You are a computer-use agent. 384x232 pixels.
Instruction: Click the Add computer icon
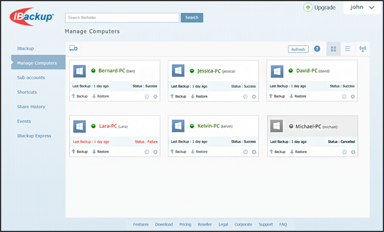coord(73,48)
